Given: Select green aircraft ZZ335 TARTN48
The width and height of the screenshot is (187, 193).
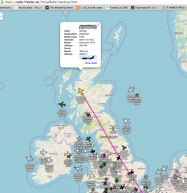Looking at the screenshot, I should (62, 104).
